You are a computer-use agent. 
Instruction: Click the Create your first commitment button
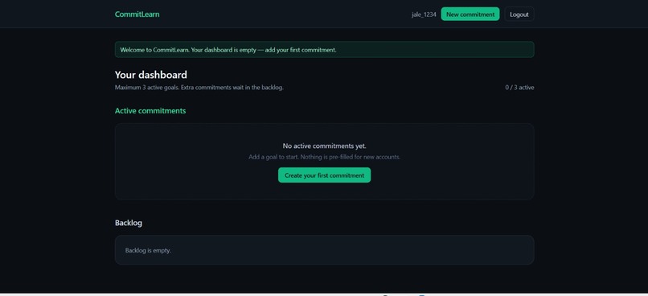coord(324,175)
